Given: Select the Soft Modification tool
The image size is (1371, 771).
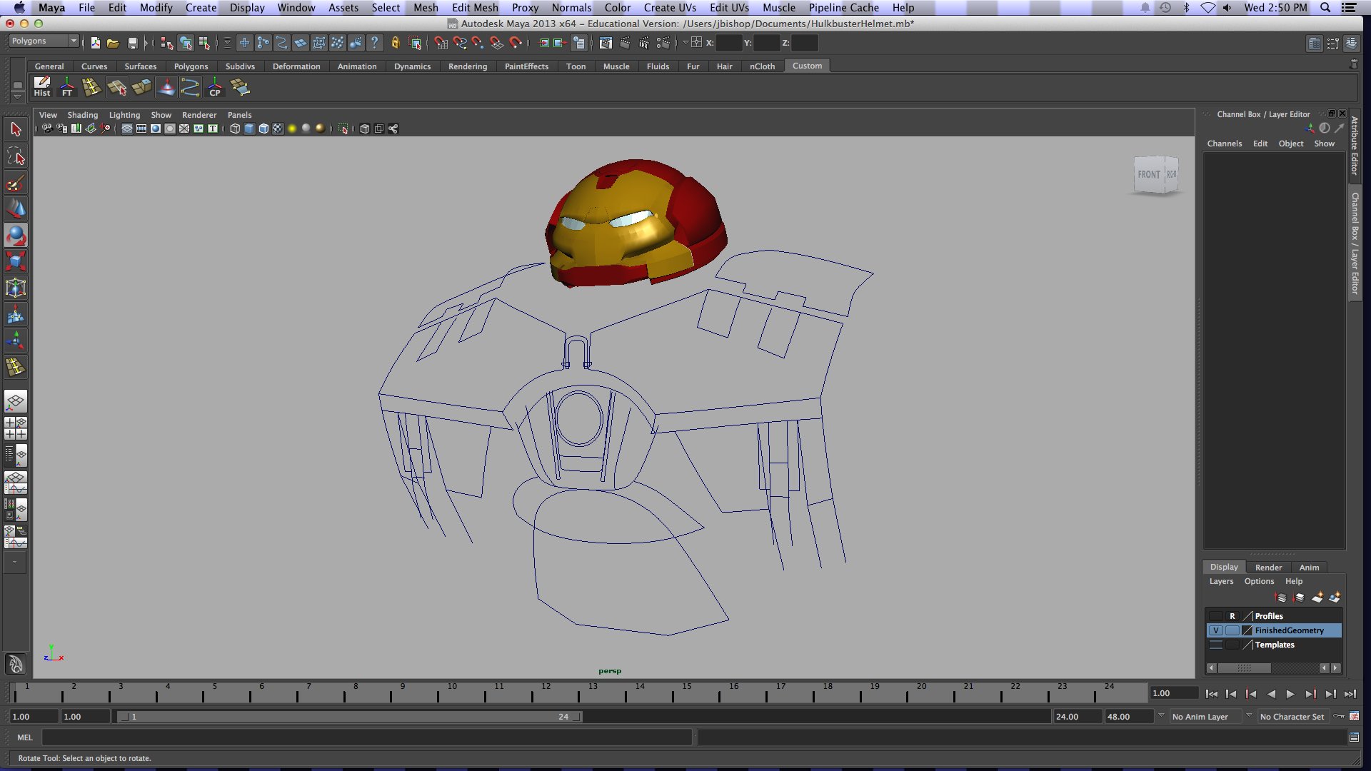Looking at the screenshot, I should (16, 315).
